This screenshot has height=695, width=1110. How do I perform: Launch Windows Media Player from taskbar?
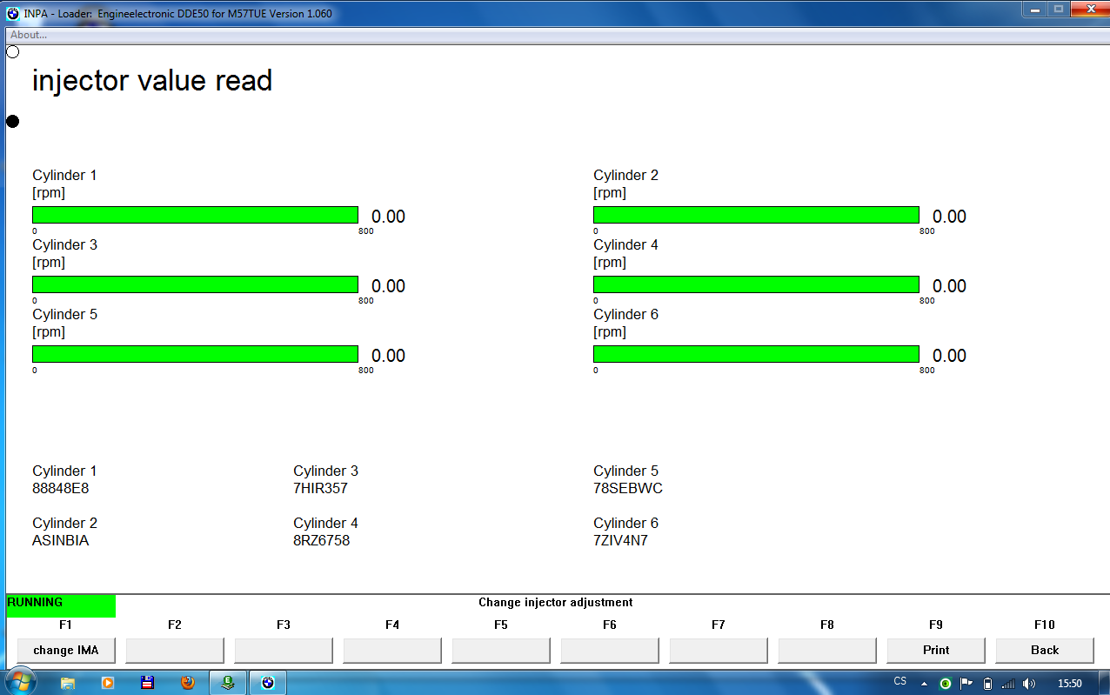point(108,683)
